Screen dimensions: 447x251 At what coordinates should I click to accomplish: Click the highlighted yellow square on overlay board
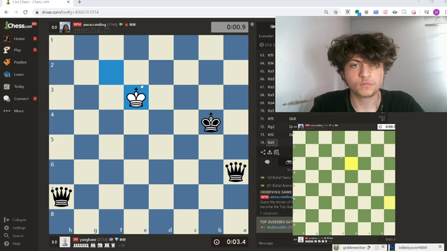[351, 164]
